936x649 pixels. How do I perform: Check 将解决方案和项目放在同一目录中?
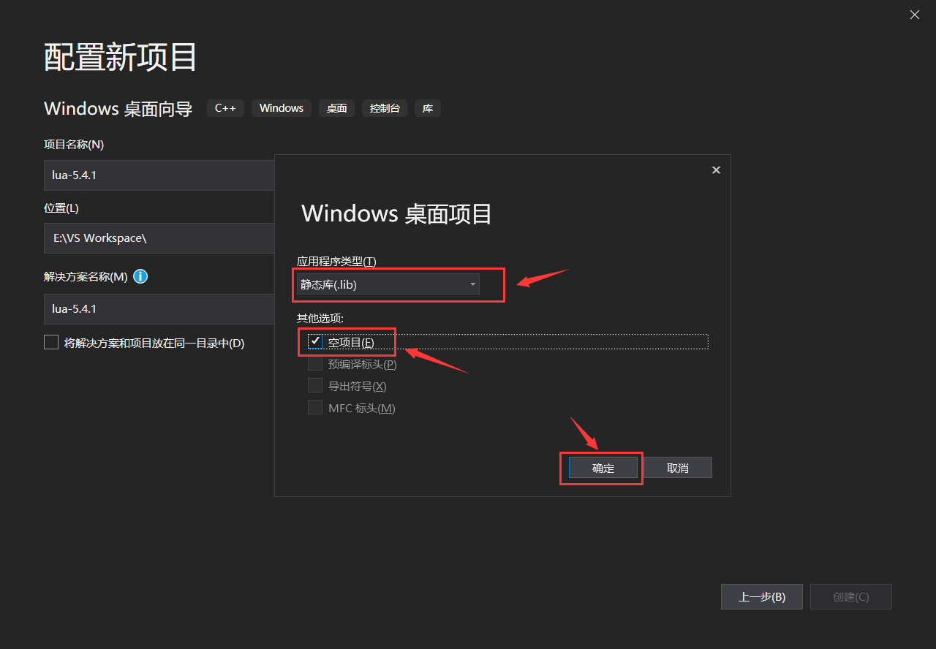tap(51, 341)
